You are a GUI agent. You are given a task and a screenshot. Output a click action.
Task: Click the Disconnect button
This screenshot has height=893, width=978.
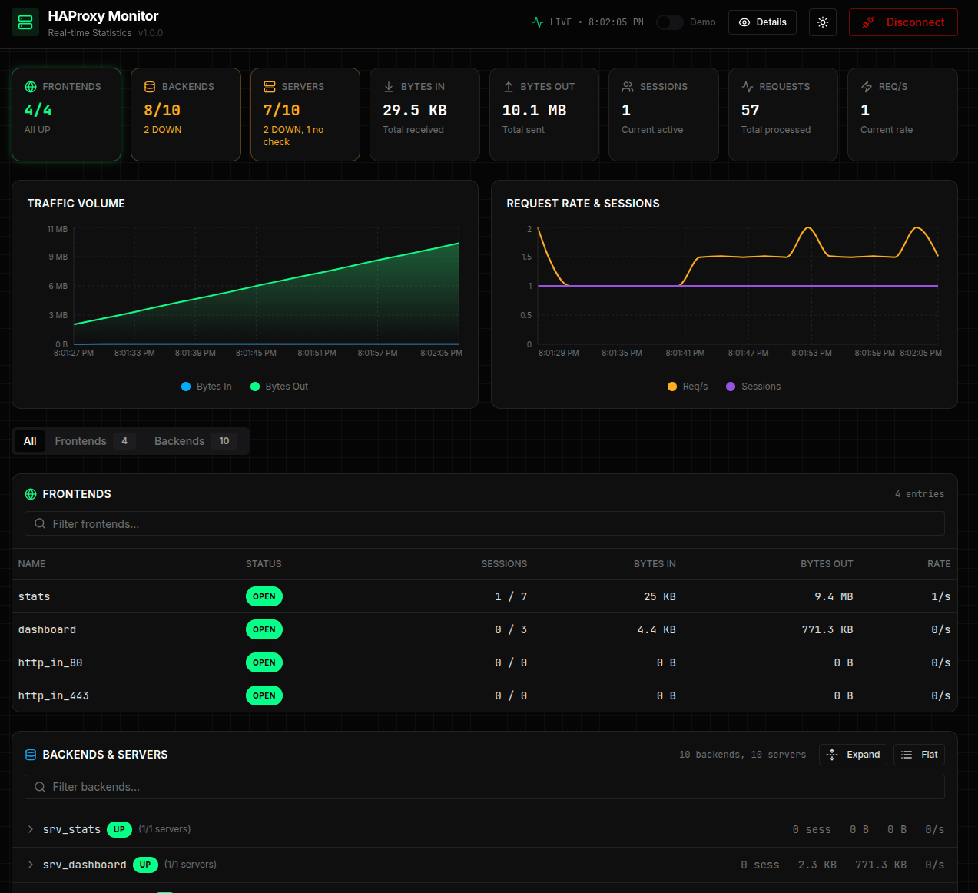click(903, 22)
